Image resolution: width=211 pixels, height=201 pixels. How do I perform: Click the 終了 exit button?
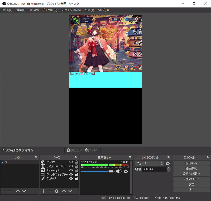tap(191, 190)
